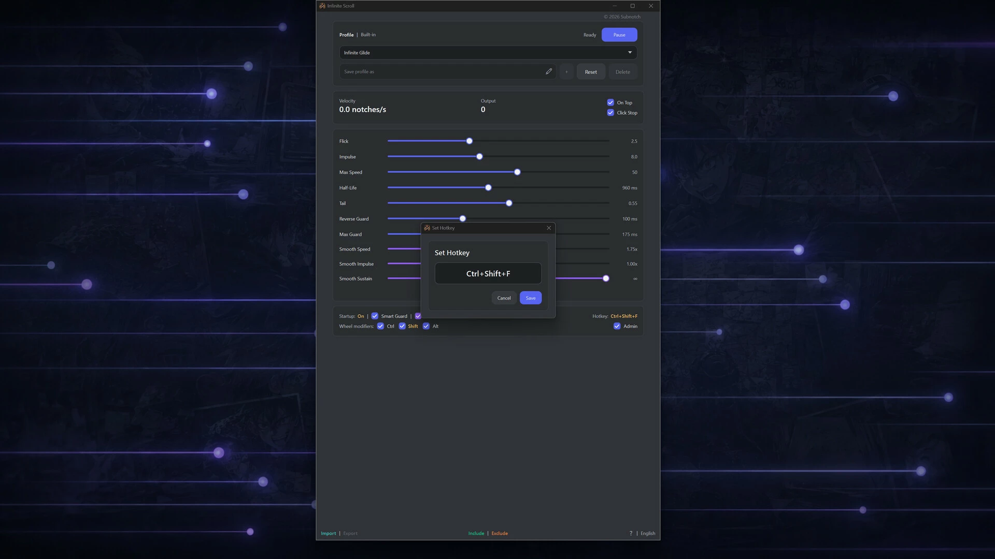This screenshot has height=559, width=995.
Task: Open the English language selector
Action: tap(648, 533)
